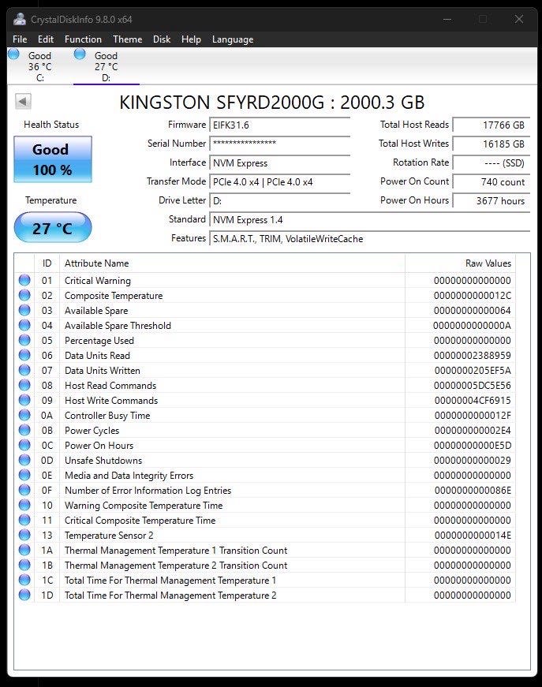542x687 pixels.
Task: Click status orb for Power Cycles row
Action: pos(24,430)
